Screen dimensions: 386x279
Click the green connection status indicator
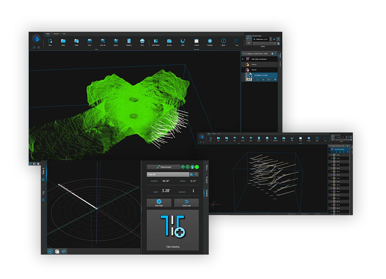pyautogui.click(x=197, y=167)
